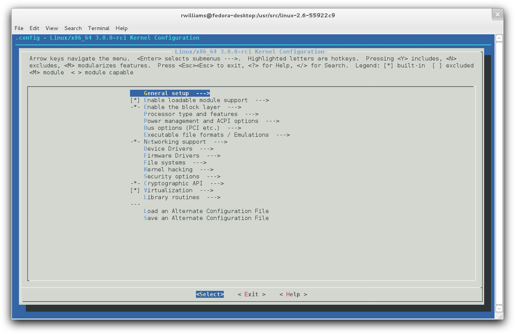Open Device Drivers submenu

click(x=179, y=149)
